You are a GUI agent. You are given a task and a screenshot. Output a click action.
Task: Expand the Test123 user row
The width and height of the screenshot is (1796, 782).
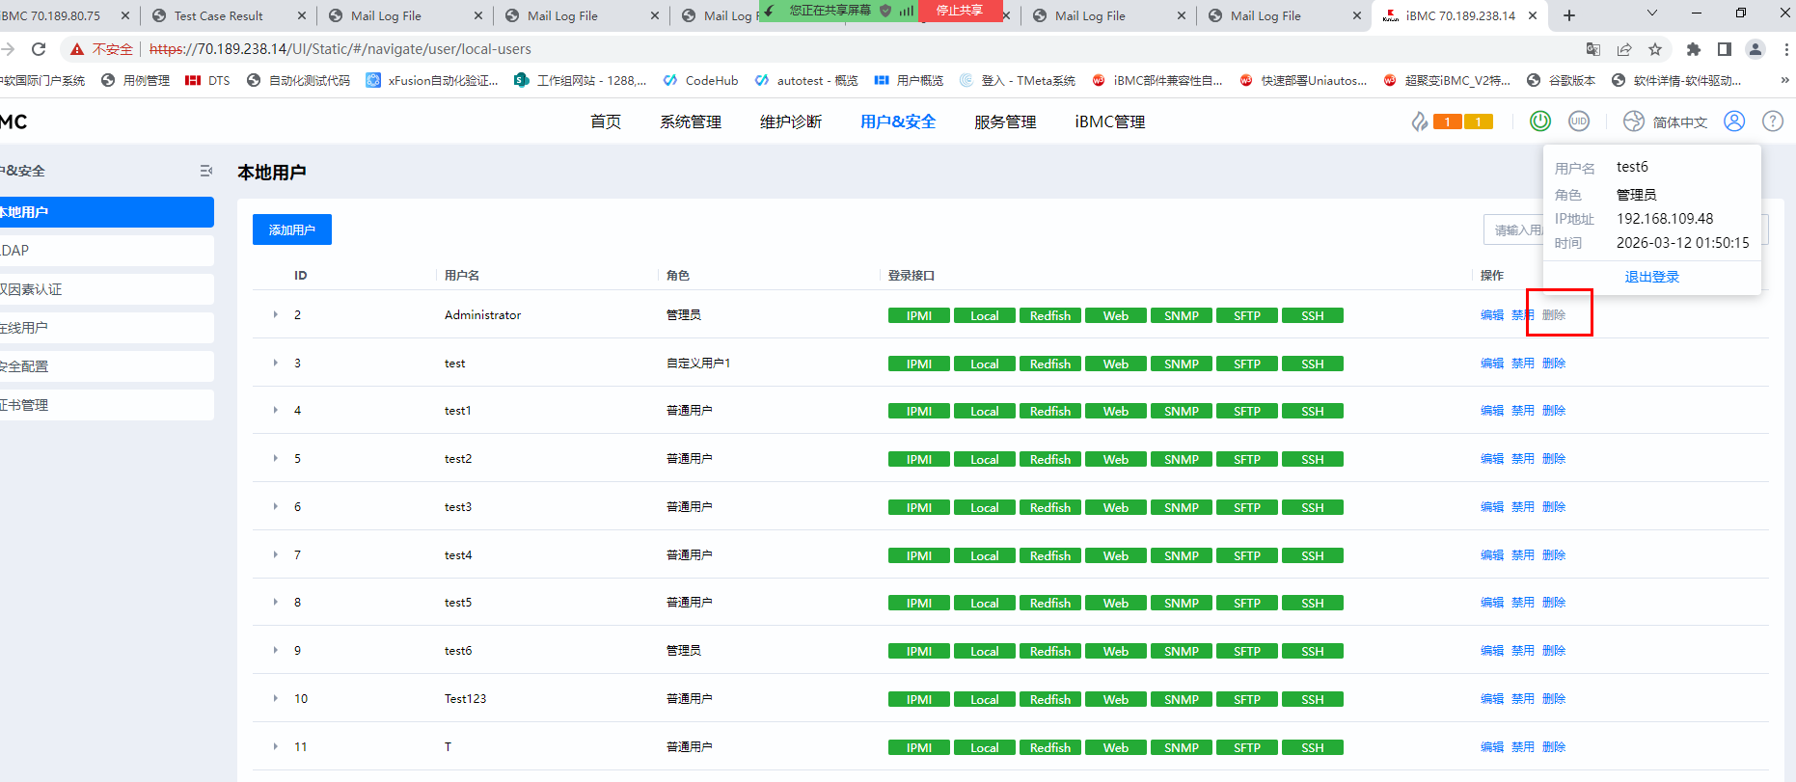coord(275,699)
